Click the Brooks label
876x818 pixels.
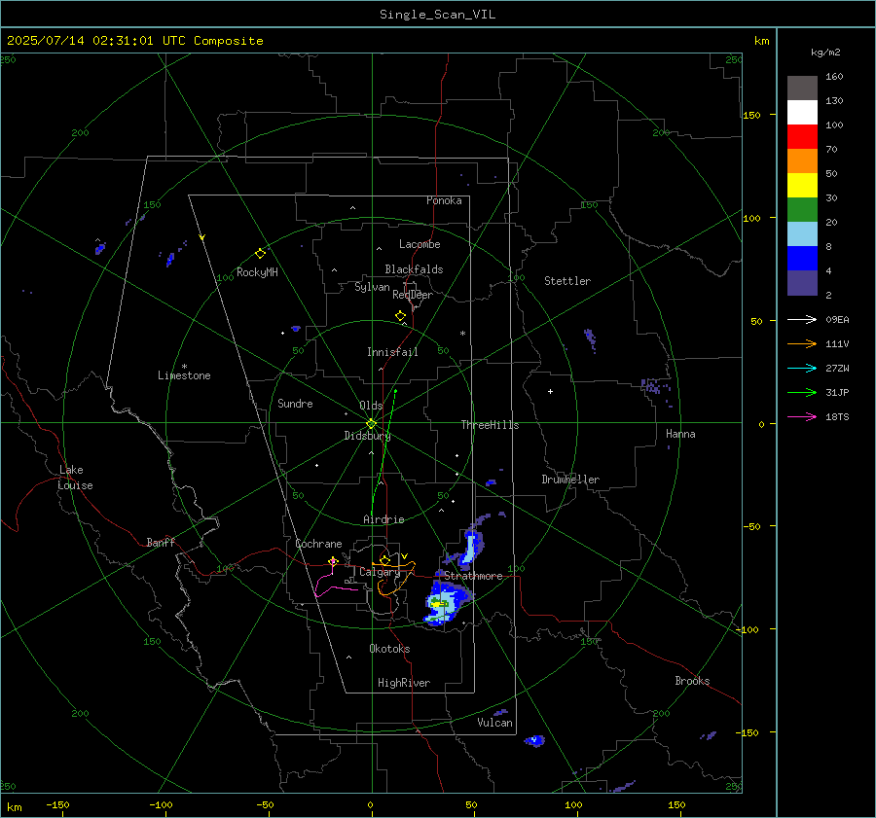[x=692, y=681]
